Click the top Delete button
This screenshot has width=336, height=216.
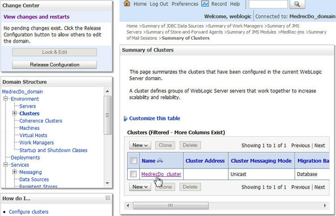190,145
